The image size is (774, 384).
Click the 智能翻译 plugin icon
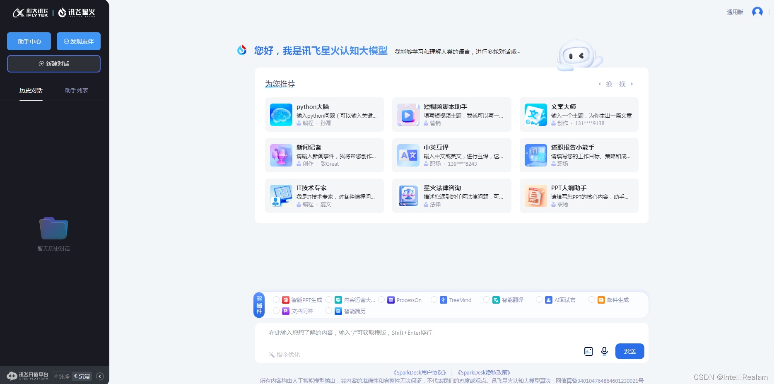pos(496,300)
